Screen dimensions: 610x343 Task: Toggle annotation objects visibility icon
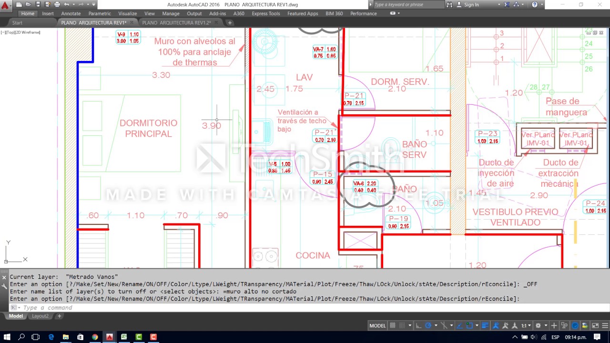(496, 326)
